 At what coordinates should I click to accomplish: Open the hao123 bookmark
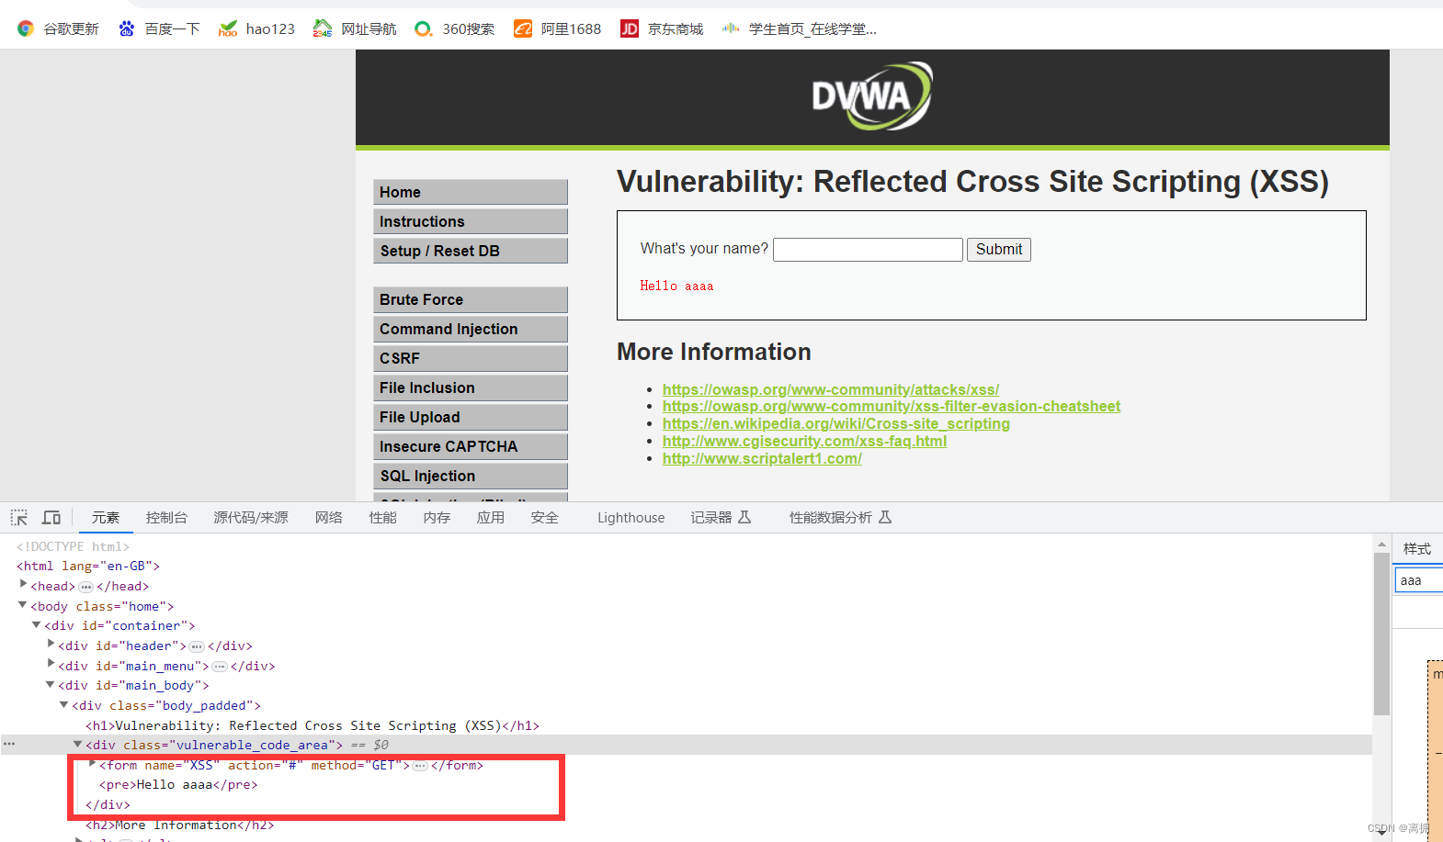click(256, 28)
